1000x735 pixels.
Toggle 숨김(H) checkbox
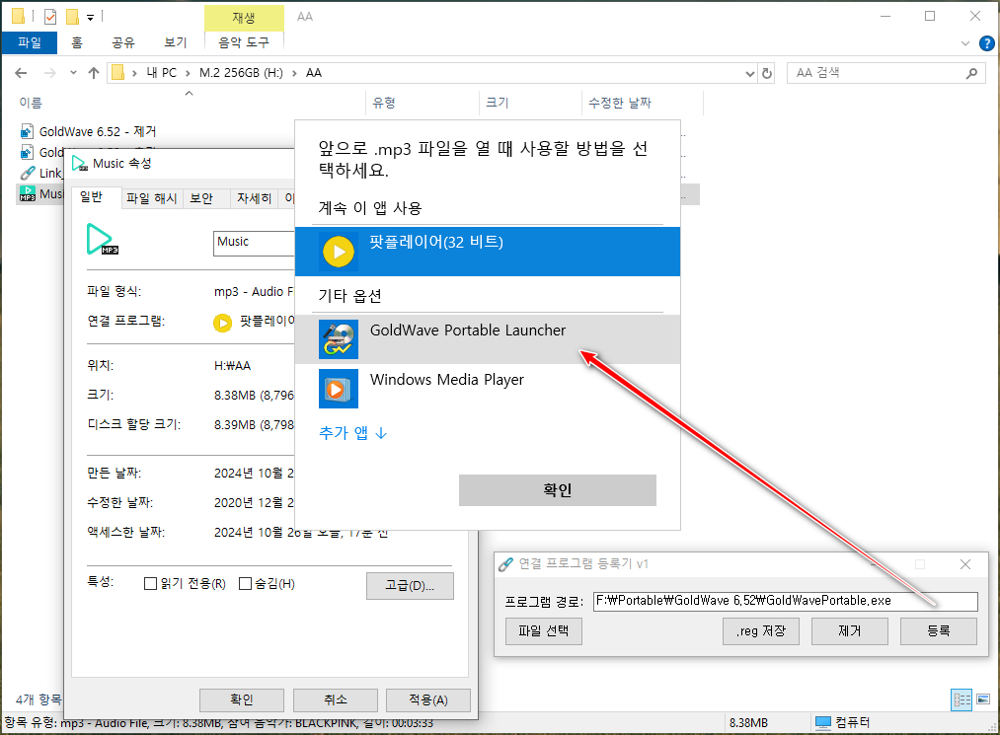pyautogui.click(x=245, y=583)
